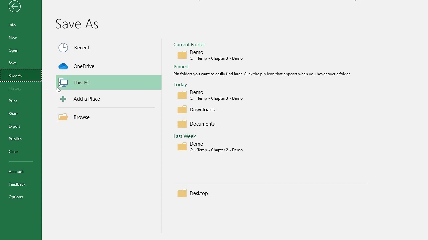Select the Downloads folder name

(202, 110)
